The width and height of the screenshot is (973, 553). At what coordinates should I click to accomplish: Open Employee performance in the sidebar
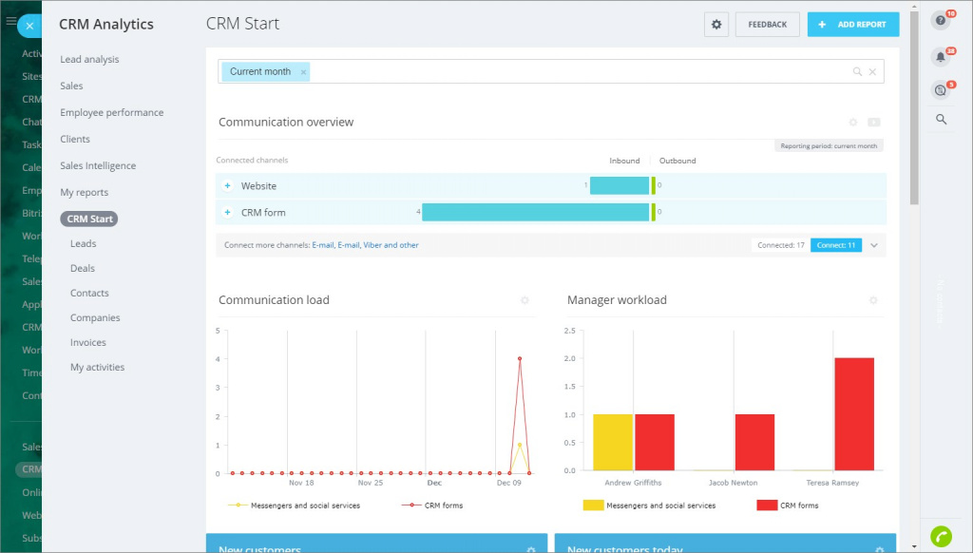[112, 112]
